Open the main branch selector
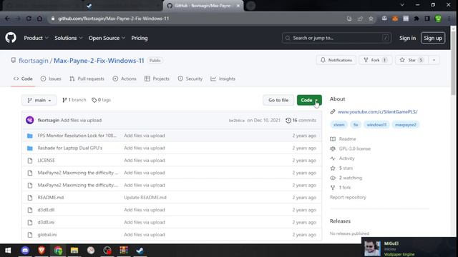This screenshot has width=458, height=257. (x=39, y=100)
